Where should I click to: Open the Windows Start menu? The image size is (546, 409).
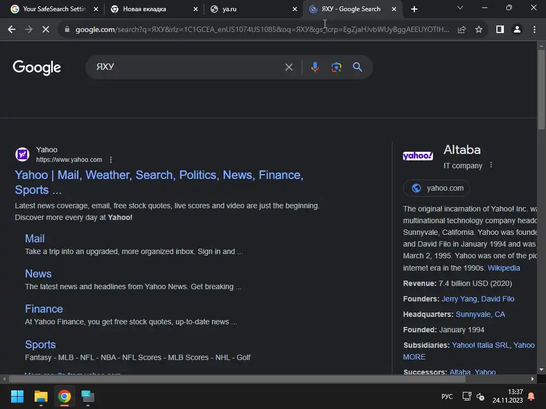(17, 396)
